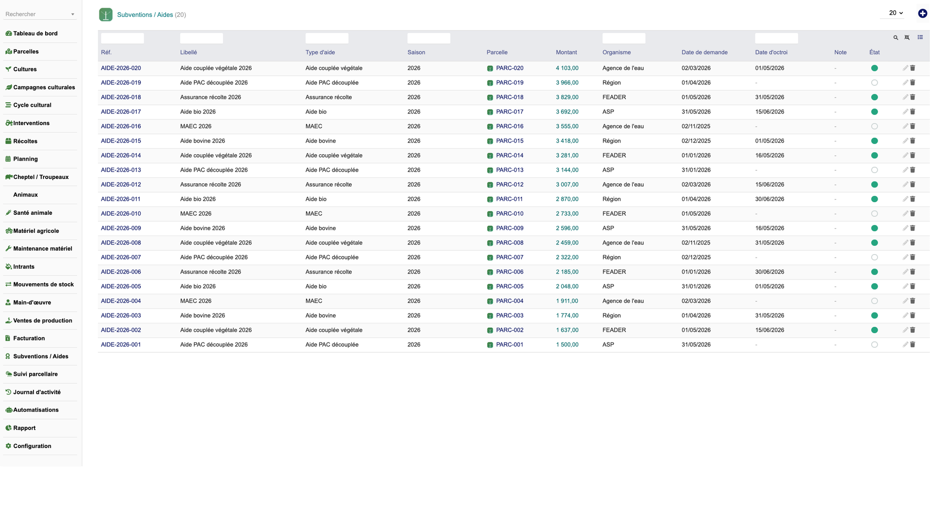Delete row AIDE-2026-020 with trash icon
This screenshot has width=944, height=531.
tap(912, 68)
